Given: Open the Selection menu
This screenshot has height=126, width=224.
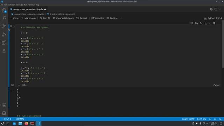Looking at the screenshot, I should pos(12,5).
